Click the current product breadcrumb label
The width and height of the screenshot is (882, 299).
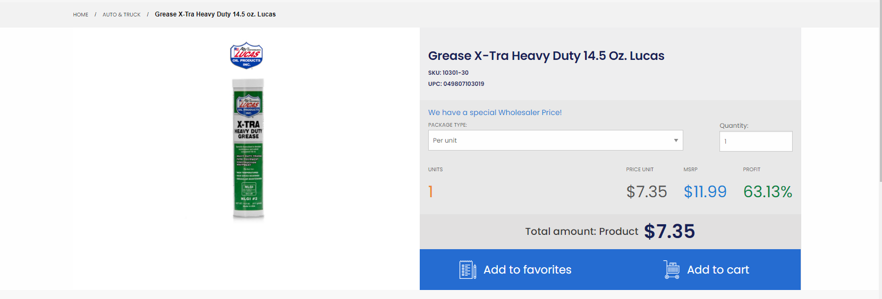click(x=215, y=14)
